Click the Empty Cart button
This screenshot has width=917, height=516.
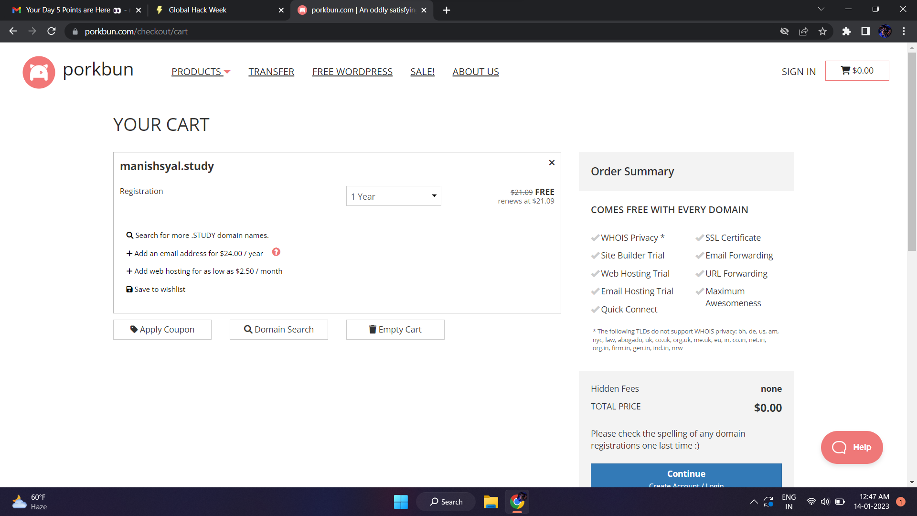click(x=395, y=330)
